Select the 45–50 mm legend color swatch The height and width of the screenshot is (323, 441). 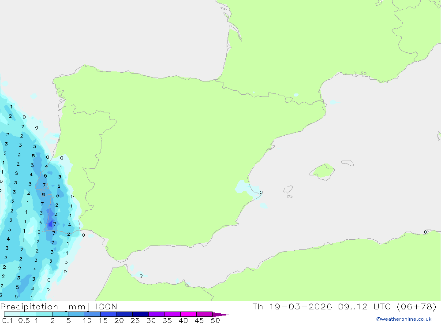pyautogui.click(x=205, y=314)
